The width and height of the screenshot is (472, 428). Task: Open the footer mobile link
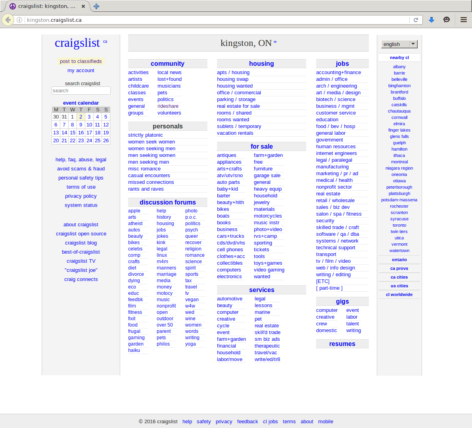point(325,421)
